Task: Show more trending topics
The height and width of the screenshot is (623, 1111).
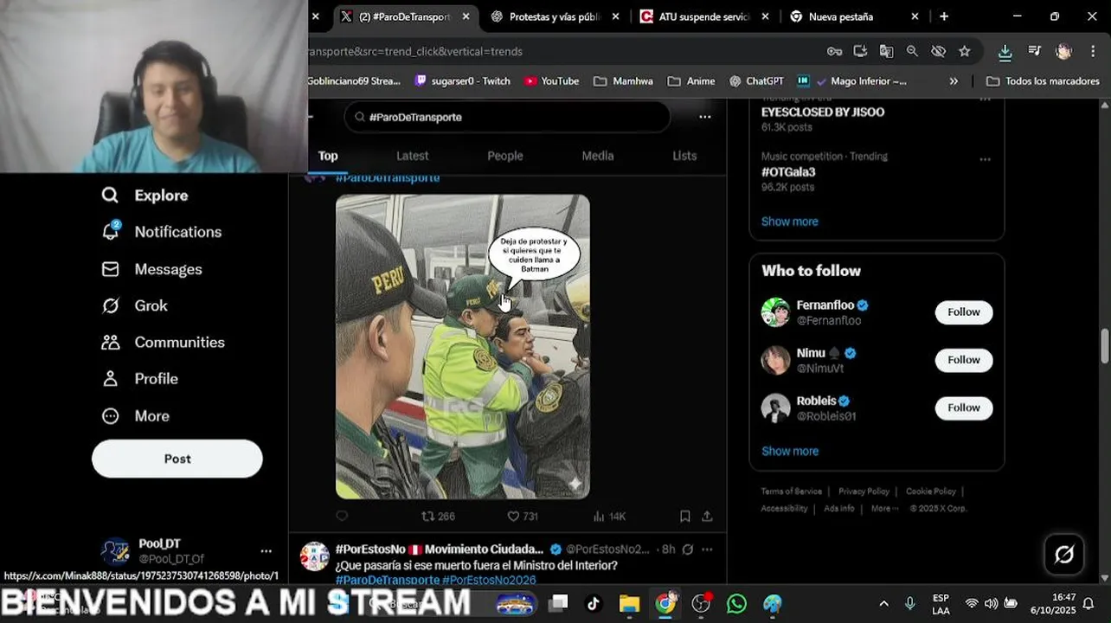Action: point(789,222)
